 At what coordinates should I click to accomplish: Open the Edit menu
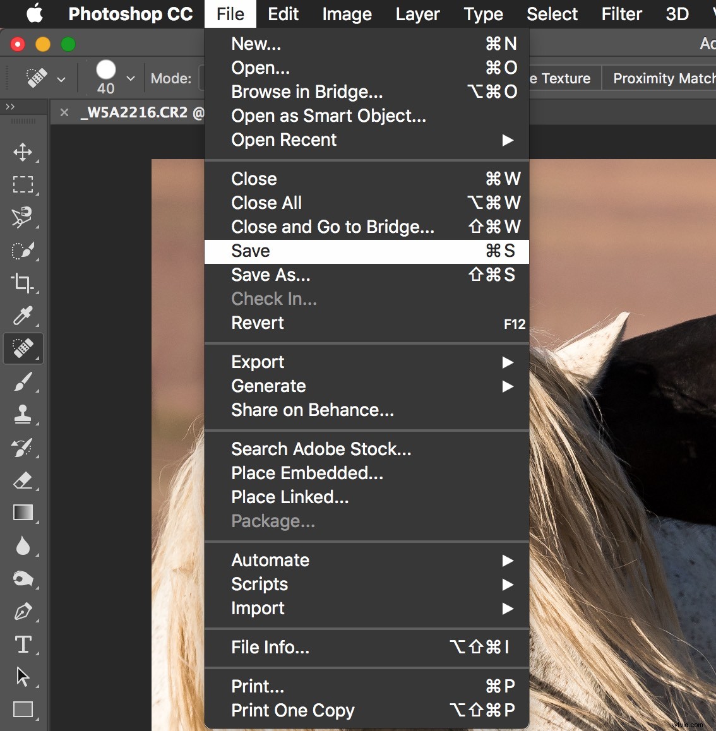click(x=283, y=13)
